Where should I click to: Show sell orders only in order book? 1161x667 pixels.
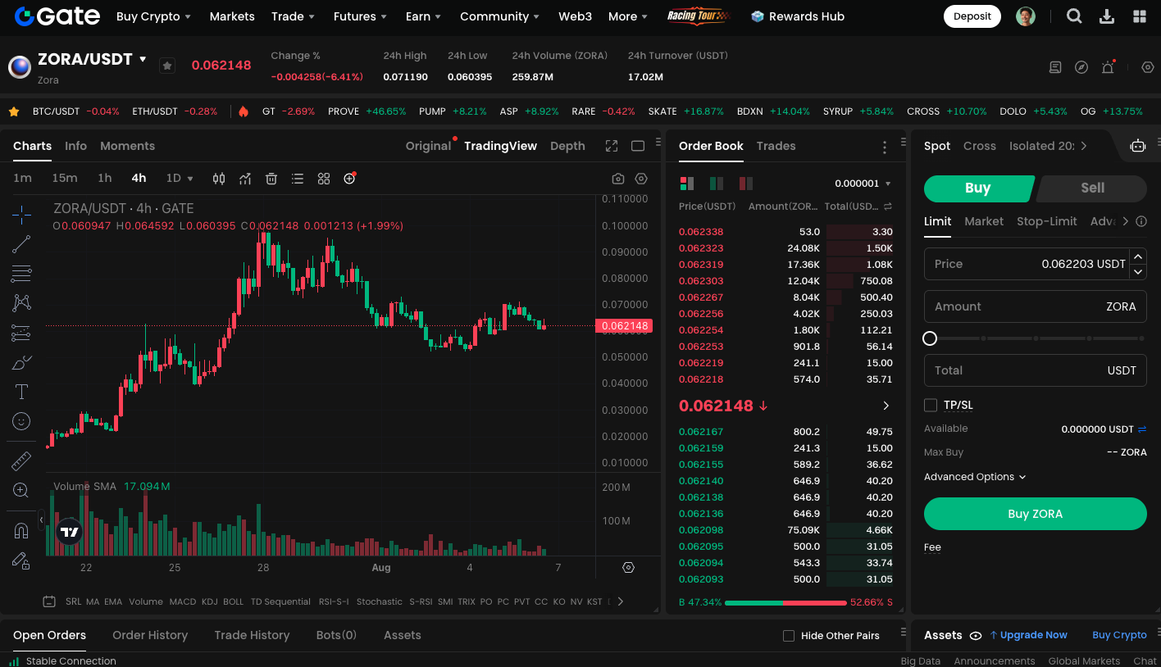coord(745,184)
